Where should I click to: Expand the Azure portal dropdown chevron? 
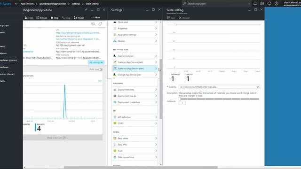[16, 4]
